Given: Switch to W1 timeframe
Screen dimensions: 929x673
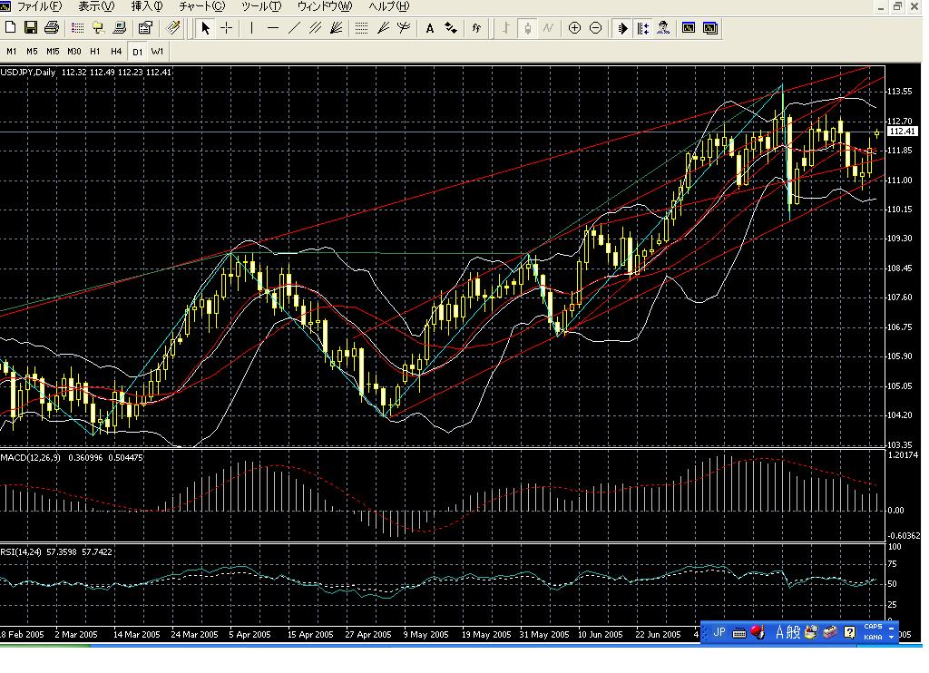Looking at the screenshot, I should (x=158, y=52).
